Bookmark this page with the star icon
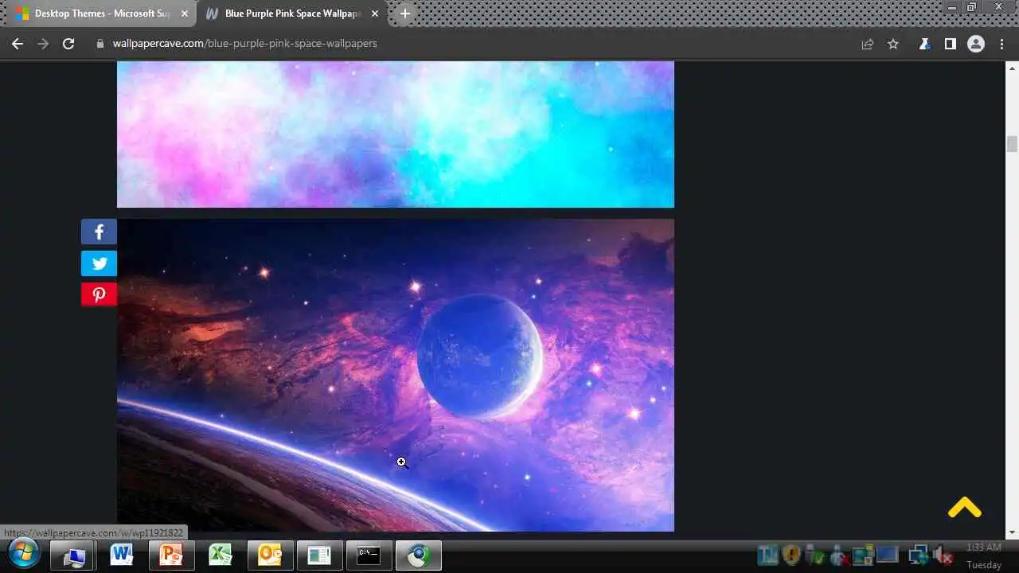 pyautogui.click(x=893, y=44)
